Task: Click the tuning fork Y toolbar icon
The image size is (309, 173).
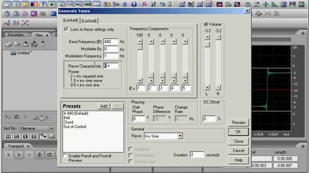Action: 43,4
